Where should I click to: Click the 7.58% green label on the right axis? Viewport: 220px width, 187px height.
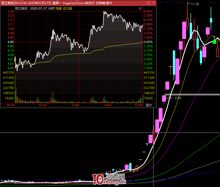[x=148, y=68]
